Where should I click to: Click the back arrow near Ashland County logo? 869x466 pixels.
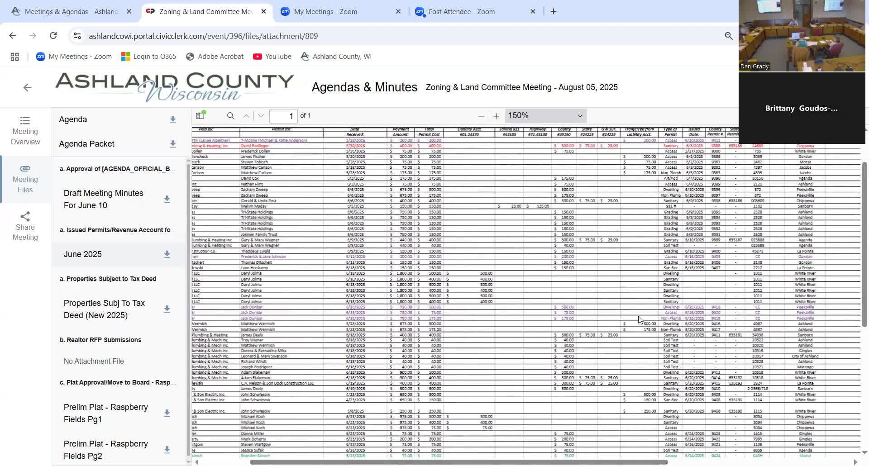(x=28, y=88)
